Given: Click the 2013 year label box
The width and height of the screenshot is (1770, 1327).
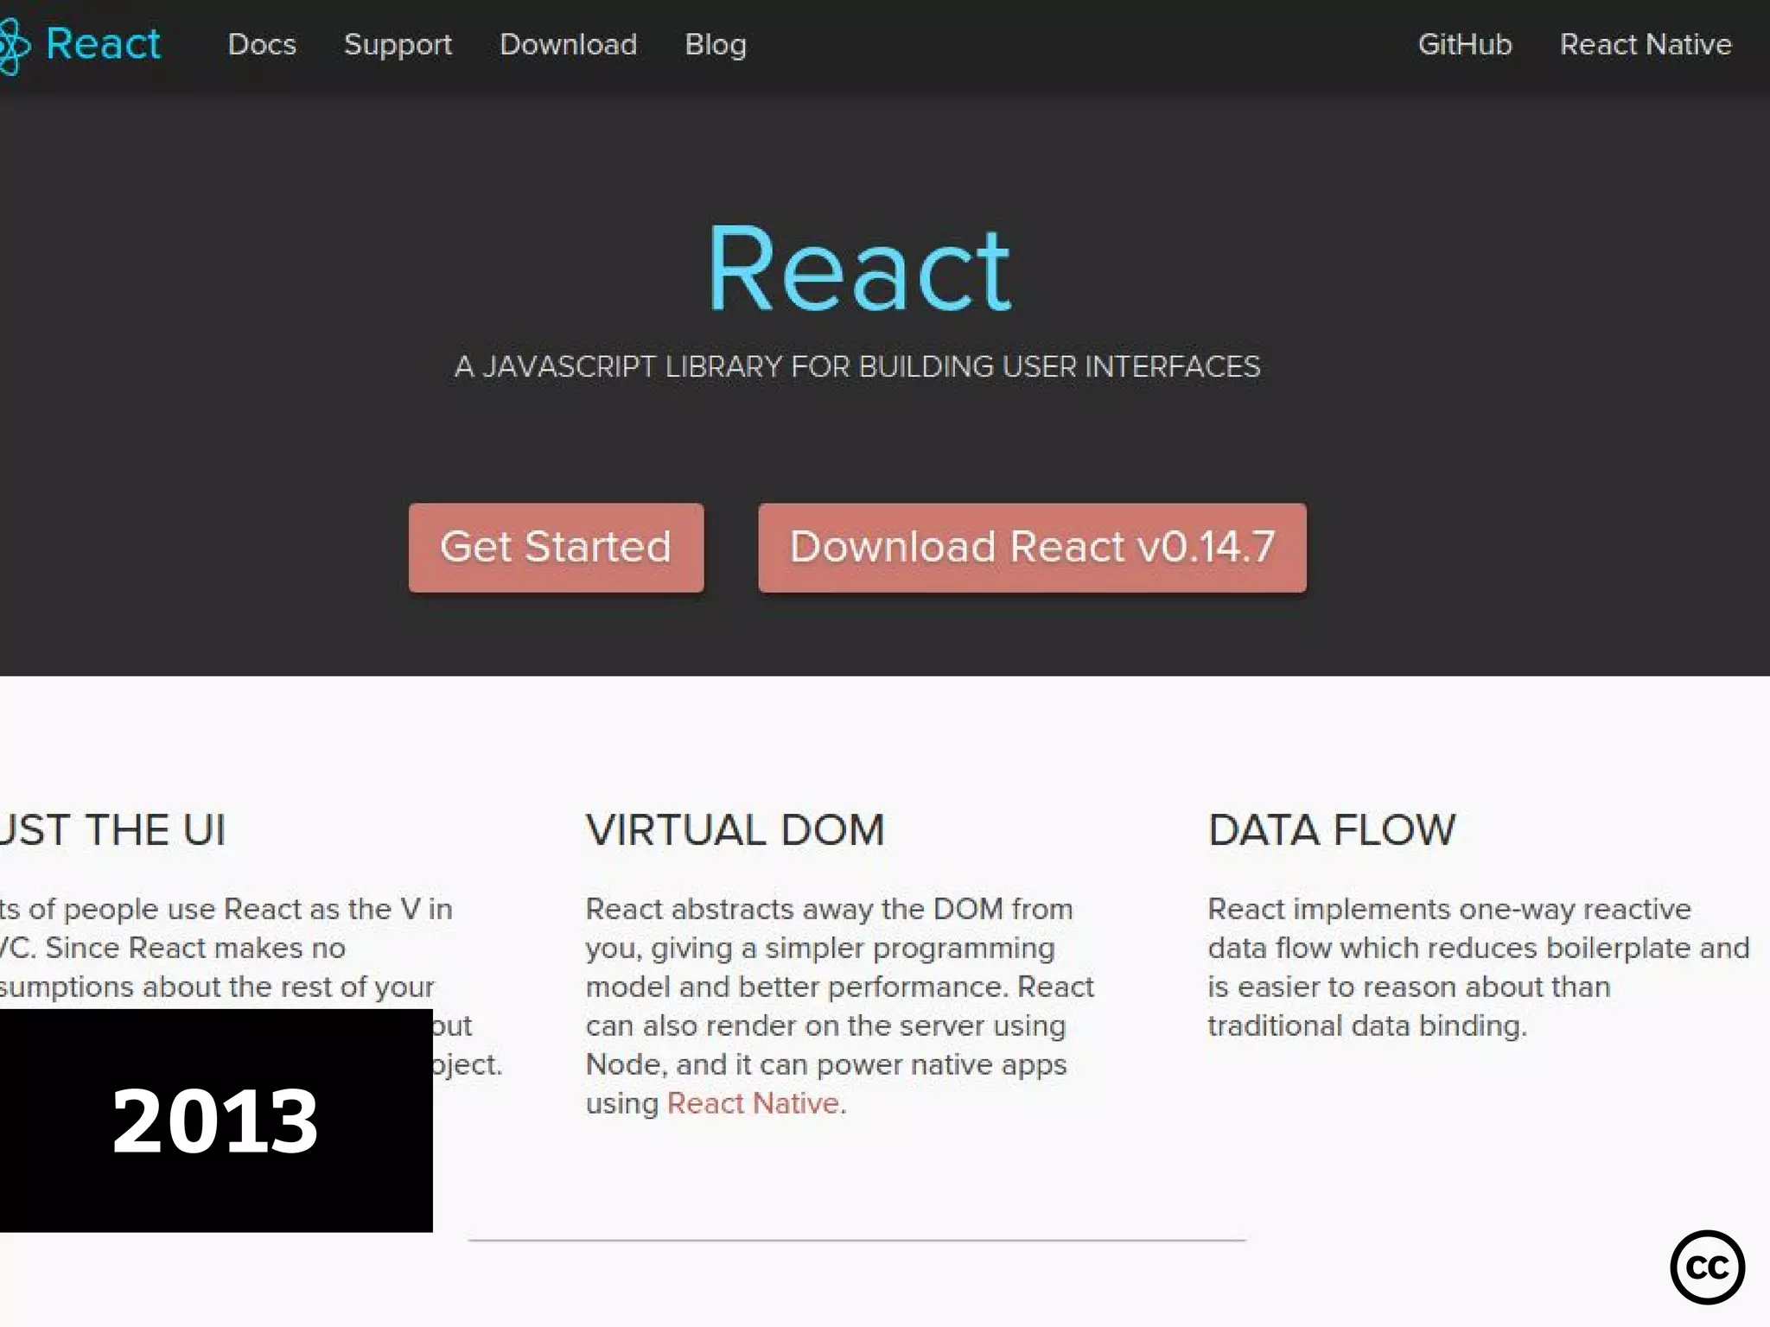Looking at the screenshot, I should tap(215, 1121).
